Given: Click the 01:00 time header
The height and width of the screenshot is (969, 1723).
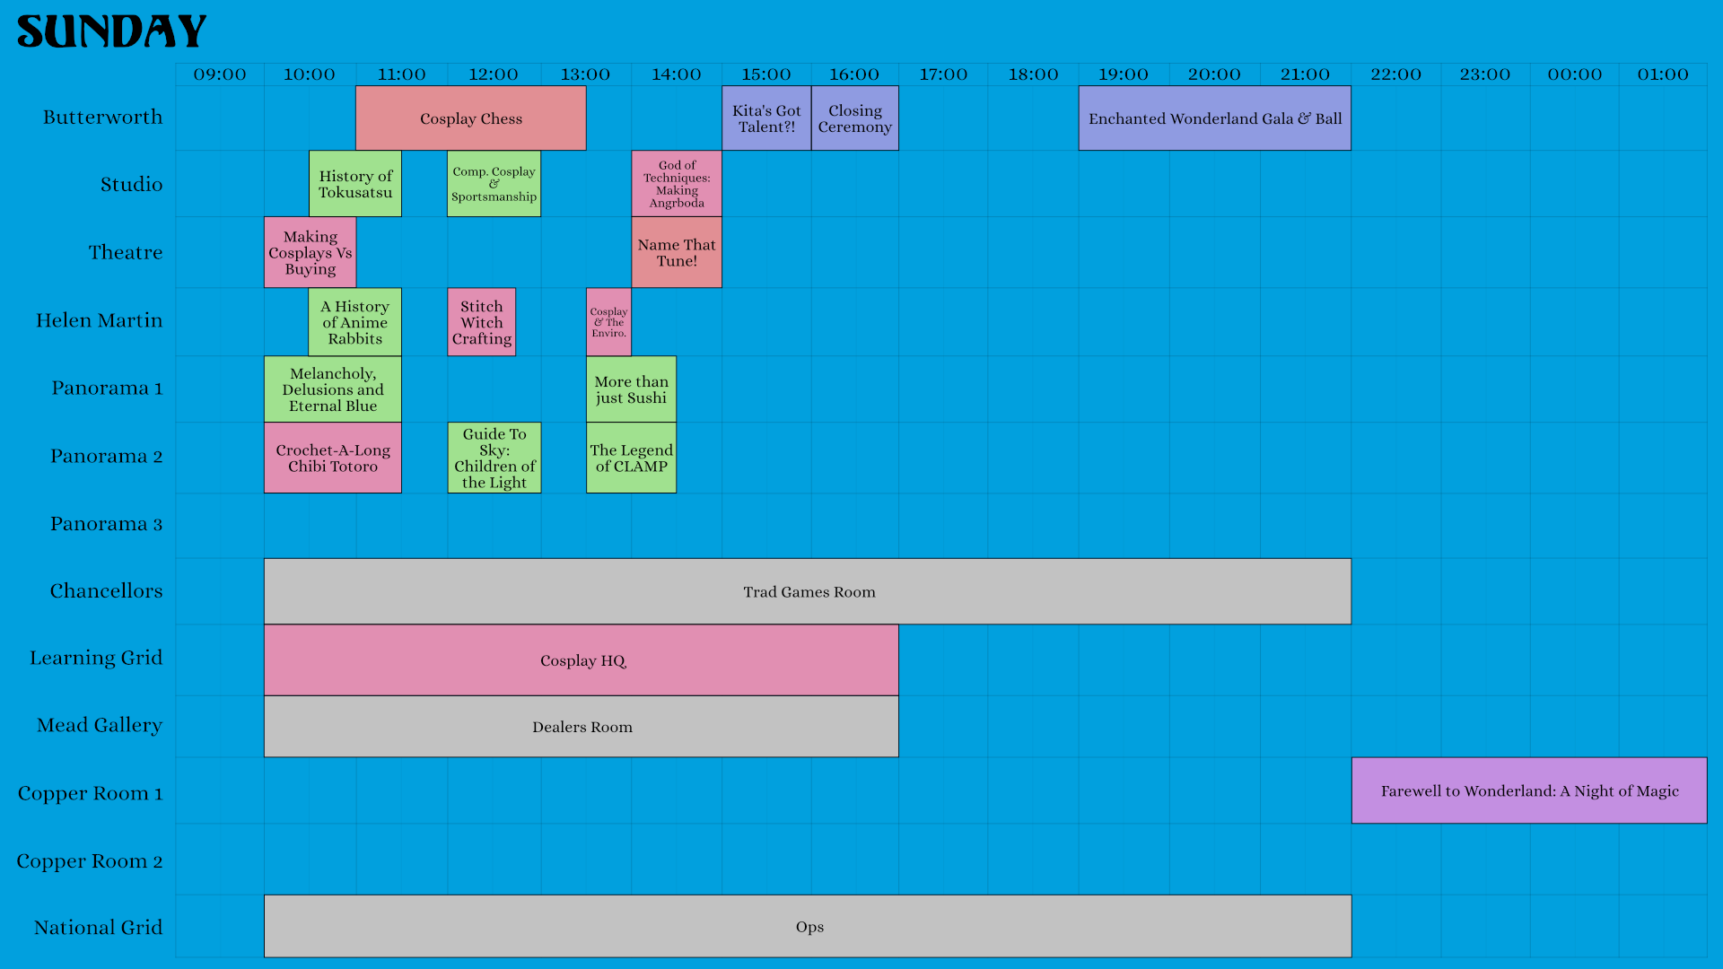Looking at the screenshot, I should click(x=1663, y=74).
